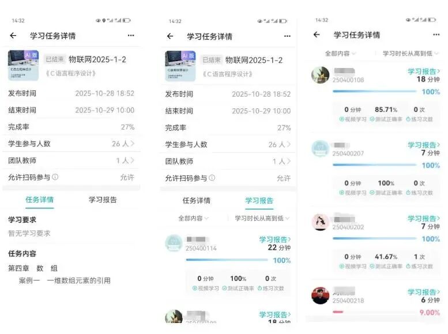Open 全部内容 filter dropdown in right screen
This screenshot has height=334, width=448.
coord(340,54)
